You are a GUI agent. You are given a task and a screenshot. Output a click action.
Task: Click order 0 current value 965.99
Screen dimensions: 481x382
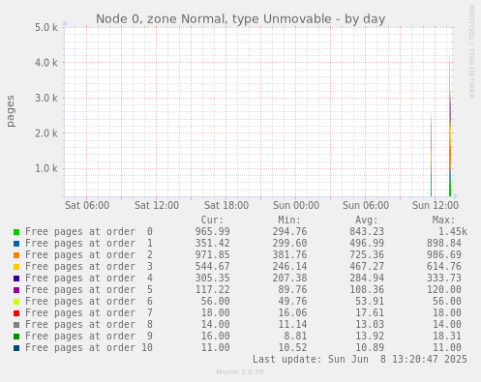click(212, 232)
